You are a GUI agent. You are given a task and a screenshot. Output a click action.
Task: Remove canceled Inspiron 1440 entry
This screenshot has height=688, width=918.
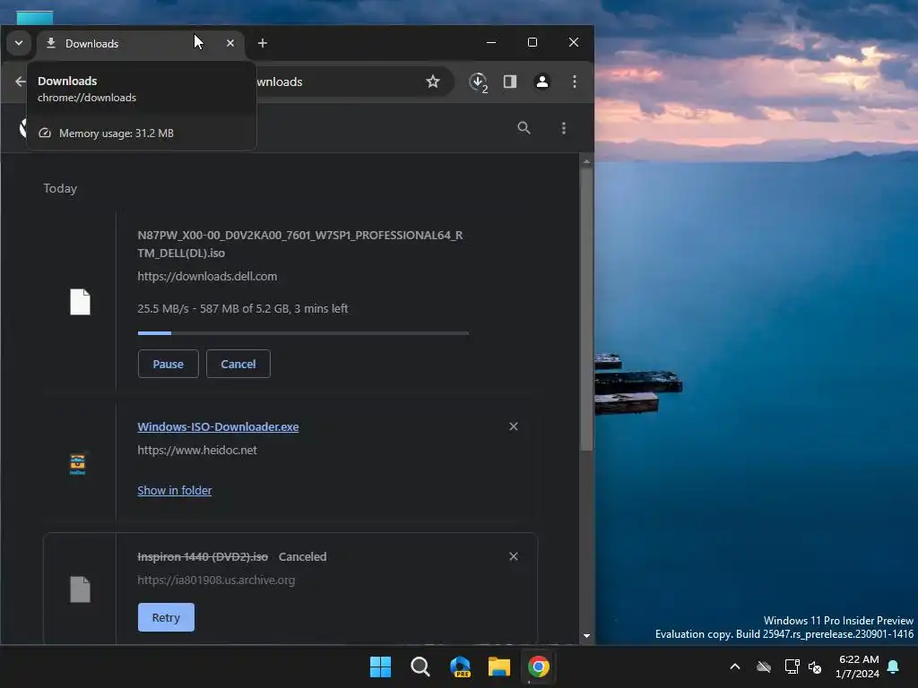click(514, 556)
